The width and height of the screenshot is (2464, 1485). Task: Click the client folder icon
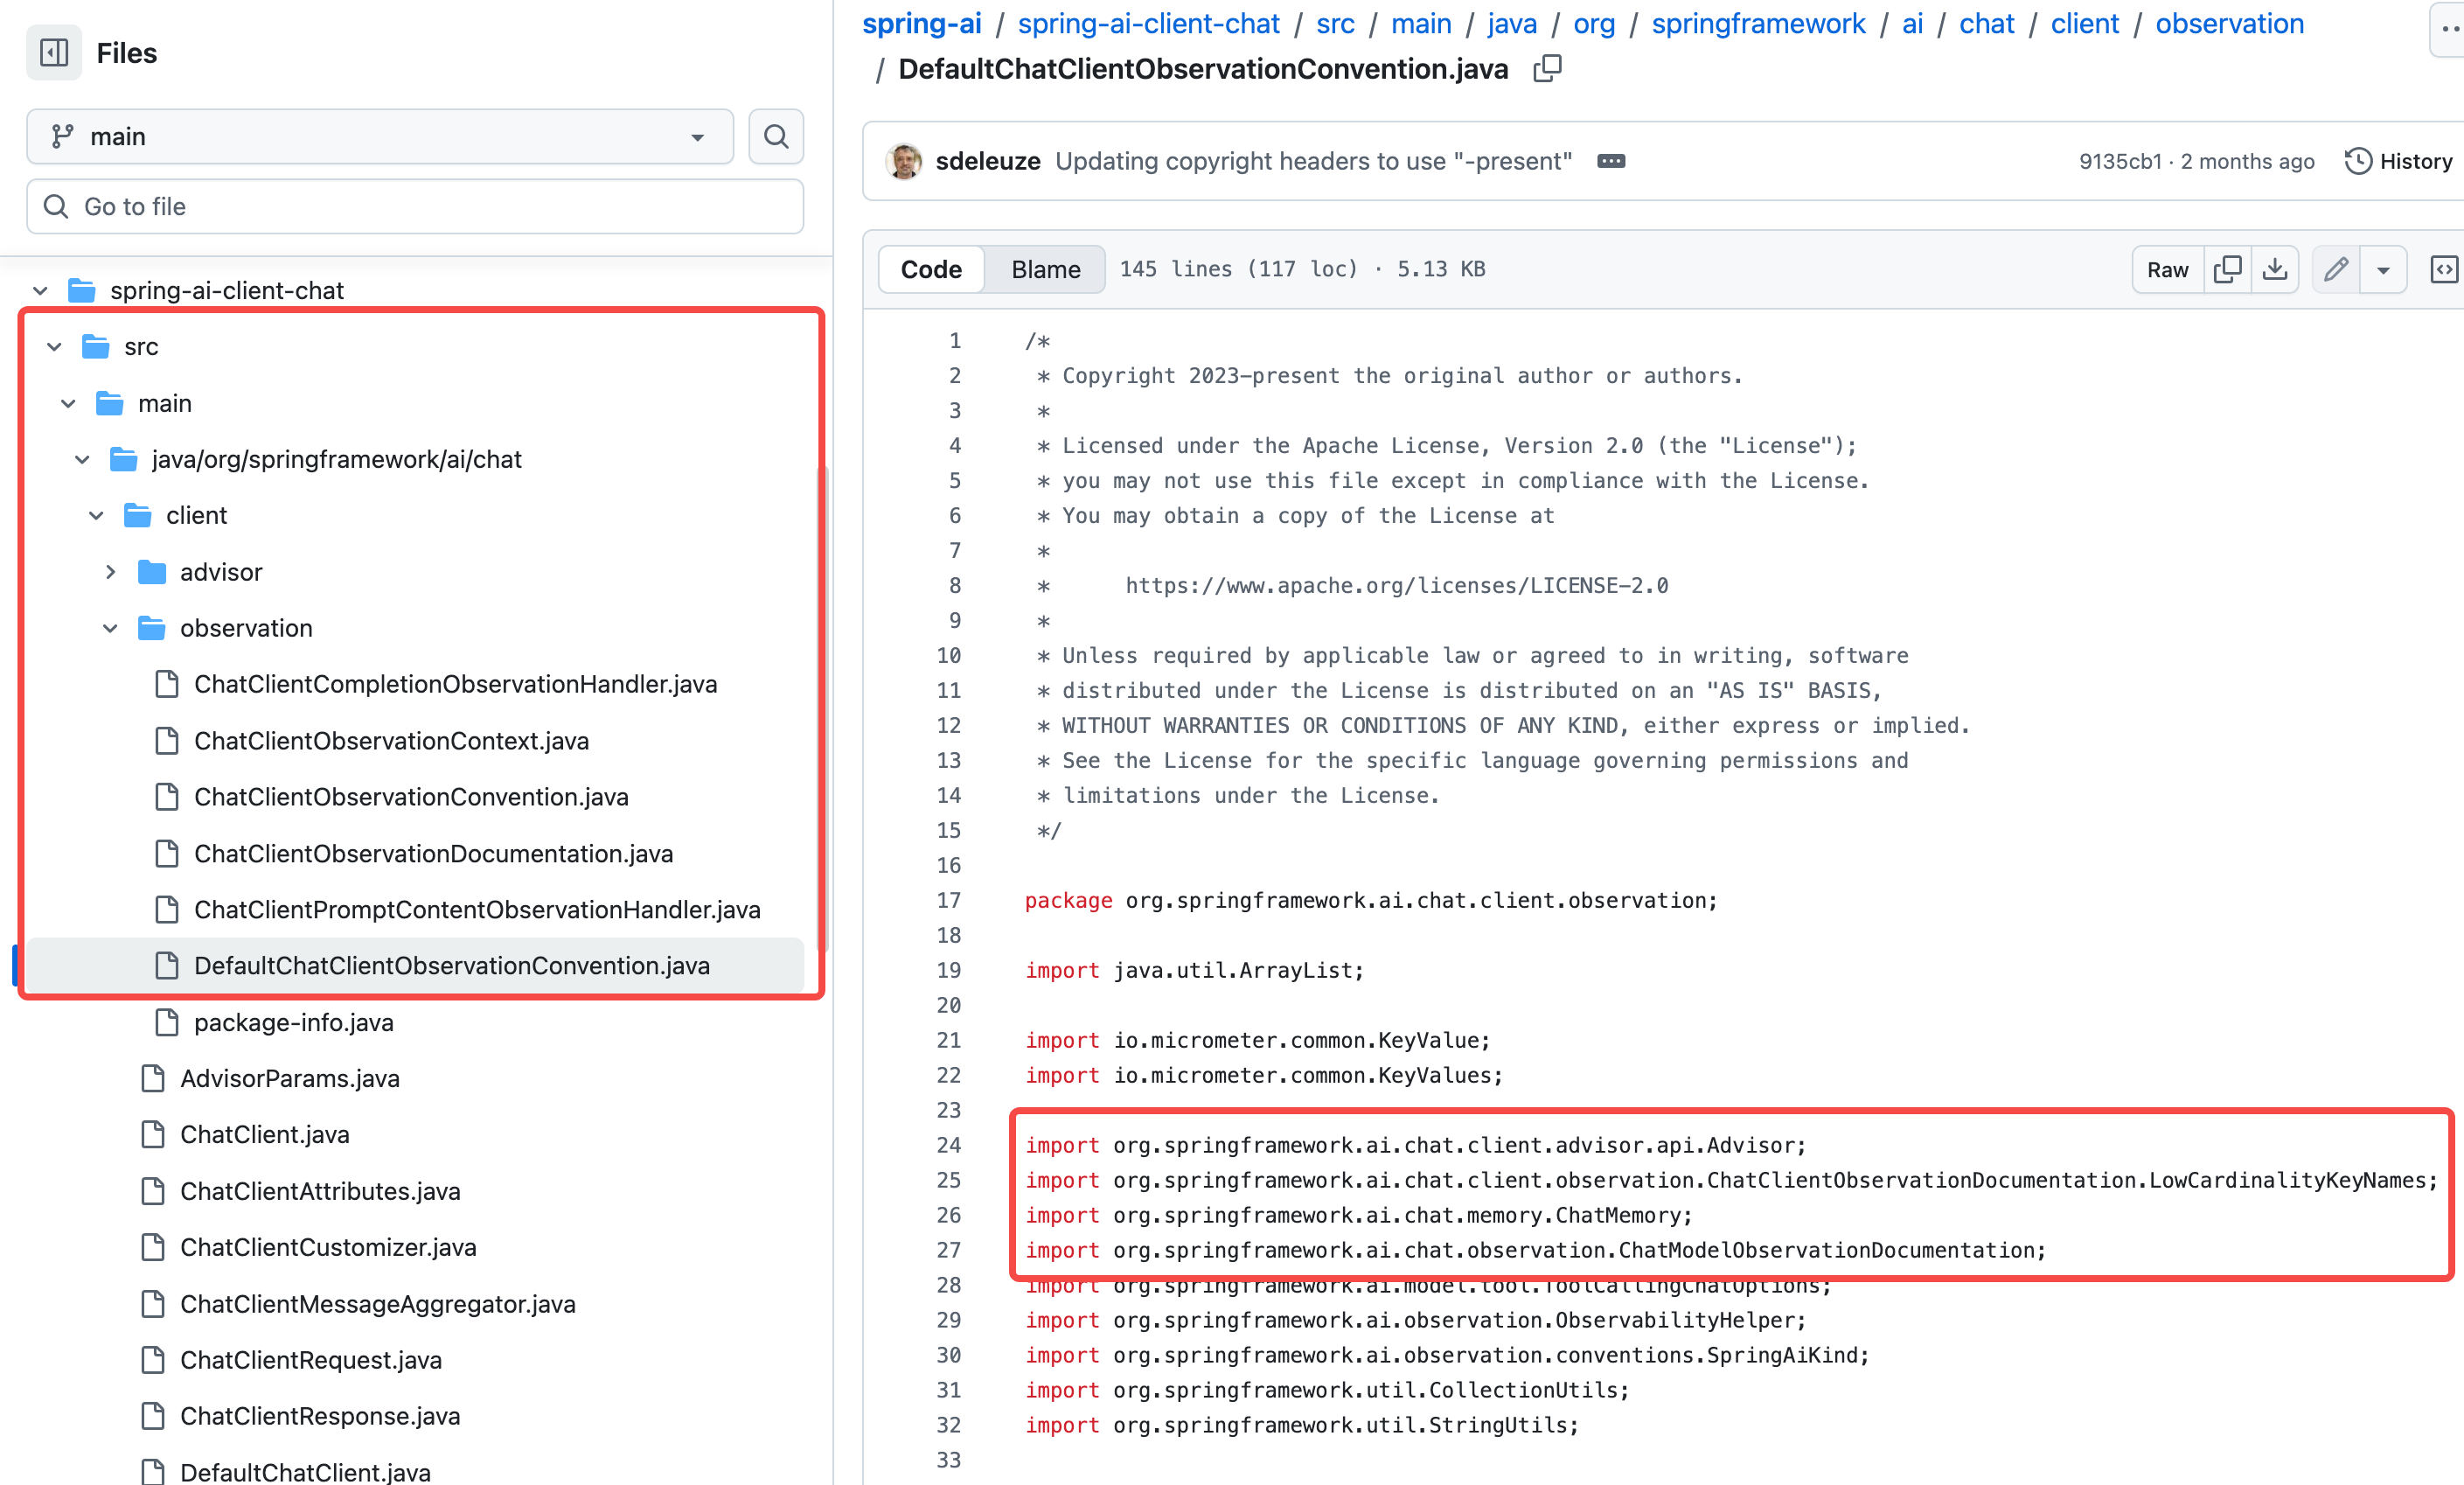[138, 515]
